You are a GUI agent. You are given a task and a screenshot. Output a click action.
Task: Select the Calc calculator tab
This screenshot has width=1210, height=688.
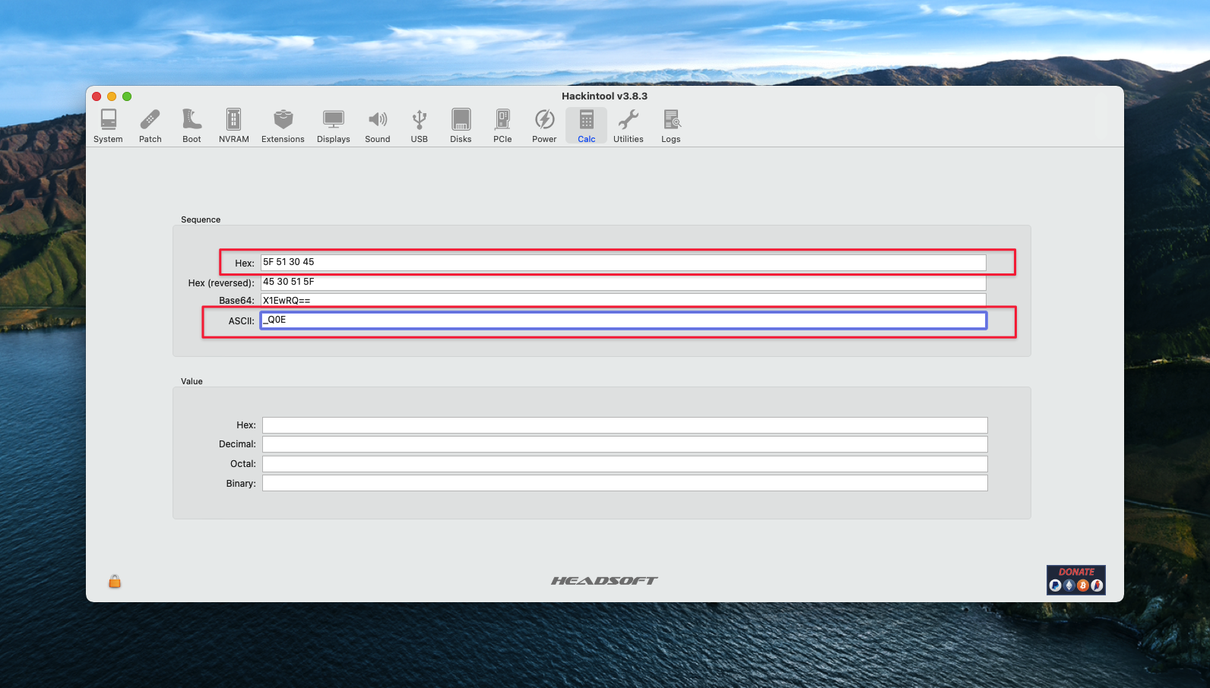[x=586, y=125]
